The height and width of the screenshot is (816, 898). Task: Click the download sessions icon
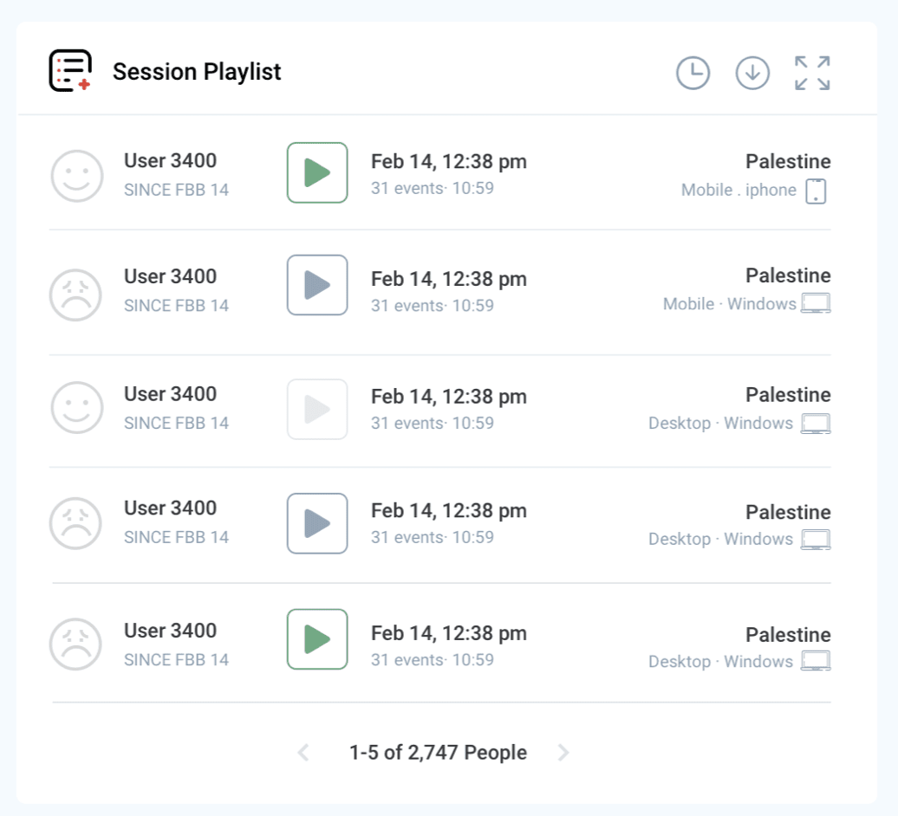point(752,73)
